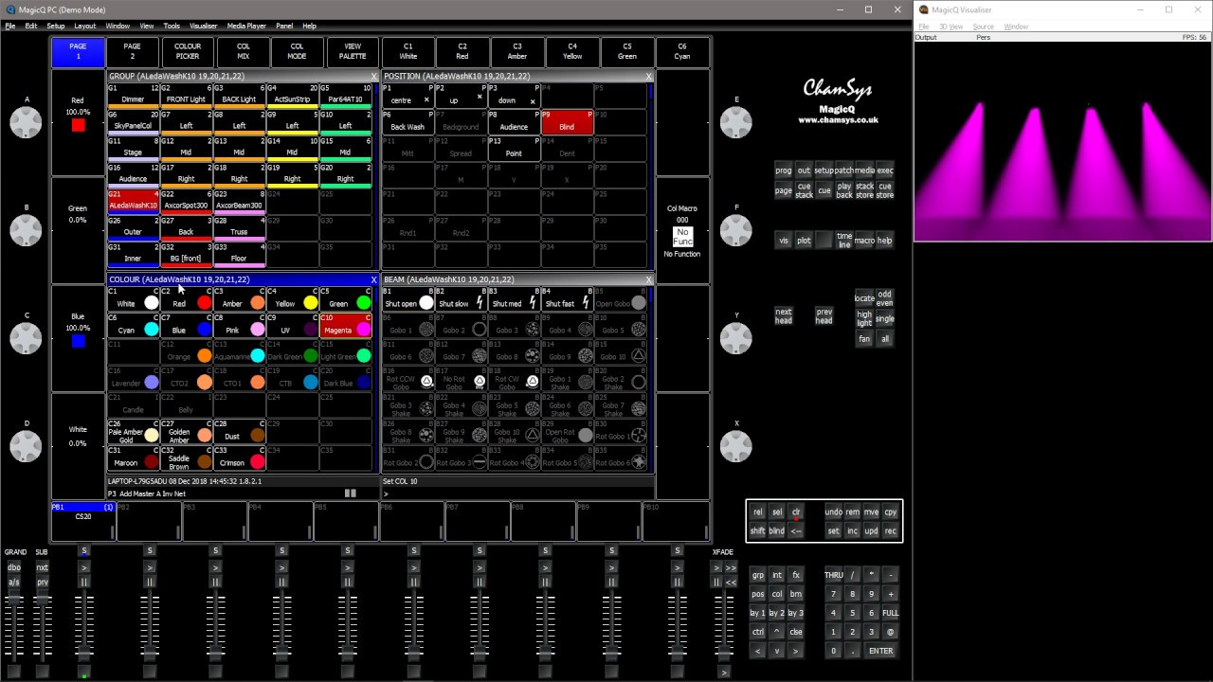Choose the Shut open beam palette
This screenshot has height=682, width=1213.
[x=408, y=298]
